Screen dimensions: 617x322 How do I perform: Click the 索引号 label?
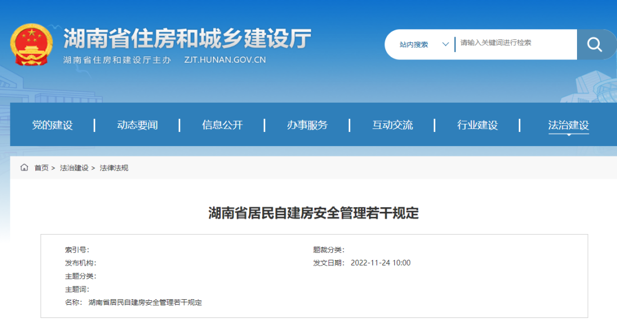coord(77,250)
